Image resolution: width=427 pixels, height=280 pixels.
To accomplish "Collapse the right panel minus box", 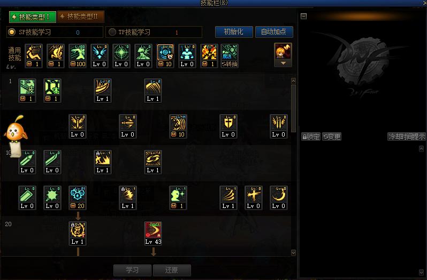I will point(303,17).
